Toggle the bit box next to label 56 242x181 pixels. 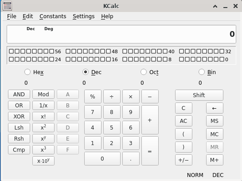coord(51,51)
